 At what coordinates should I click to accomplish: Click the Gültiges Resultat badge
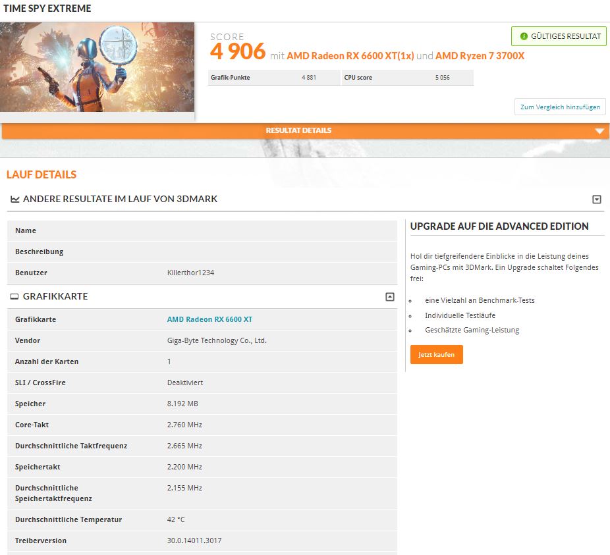pyautogui.click(x=559, y=36)
